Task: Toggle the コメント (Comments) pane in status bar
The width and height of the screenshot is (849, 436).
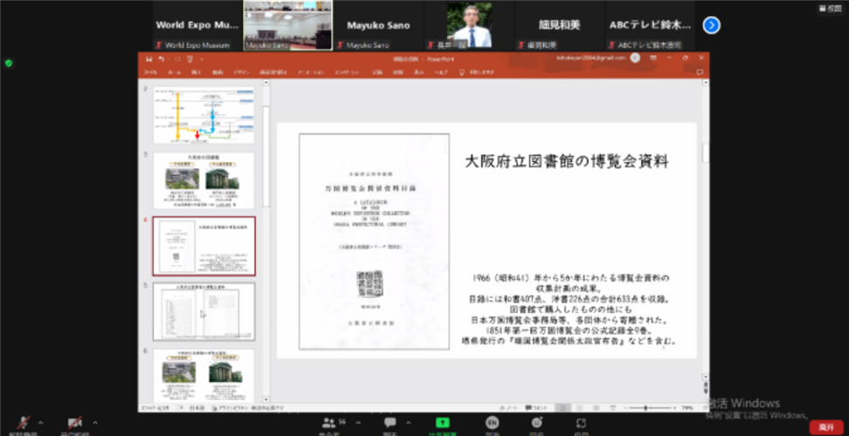Action: coord(537,408)
